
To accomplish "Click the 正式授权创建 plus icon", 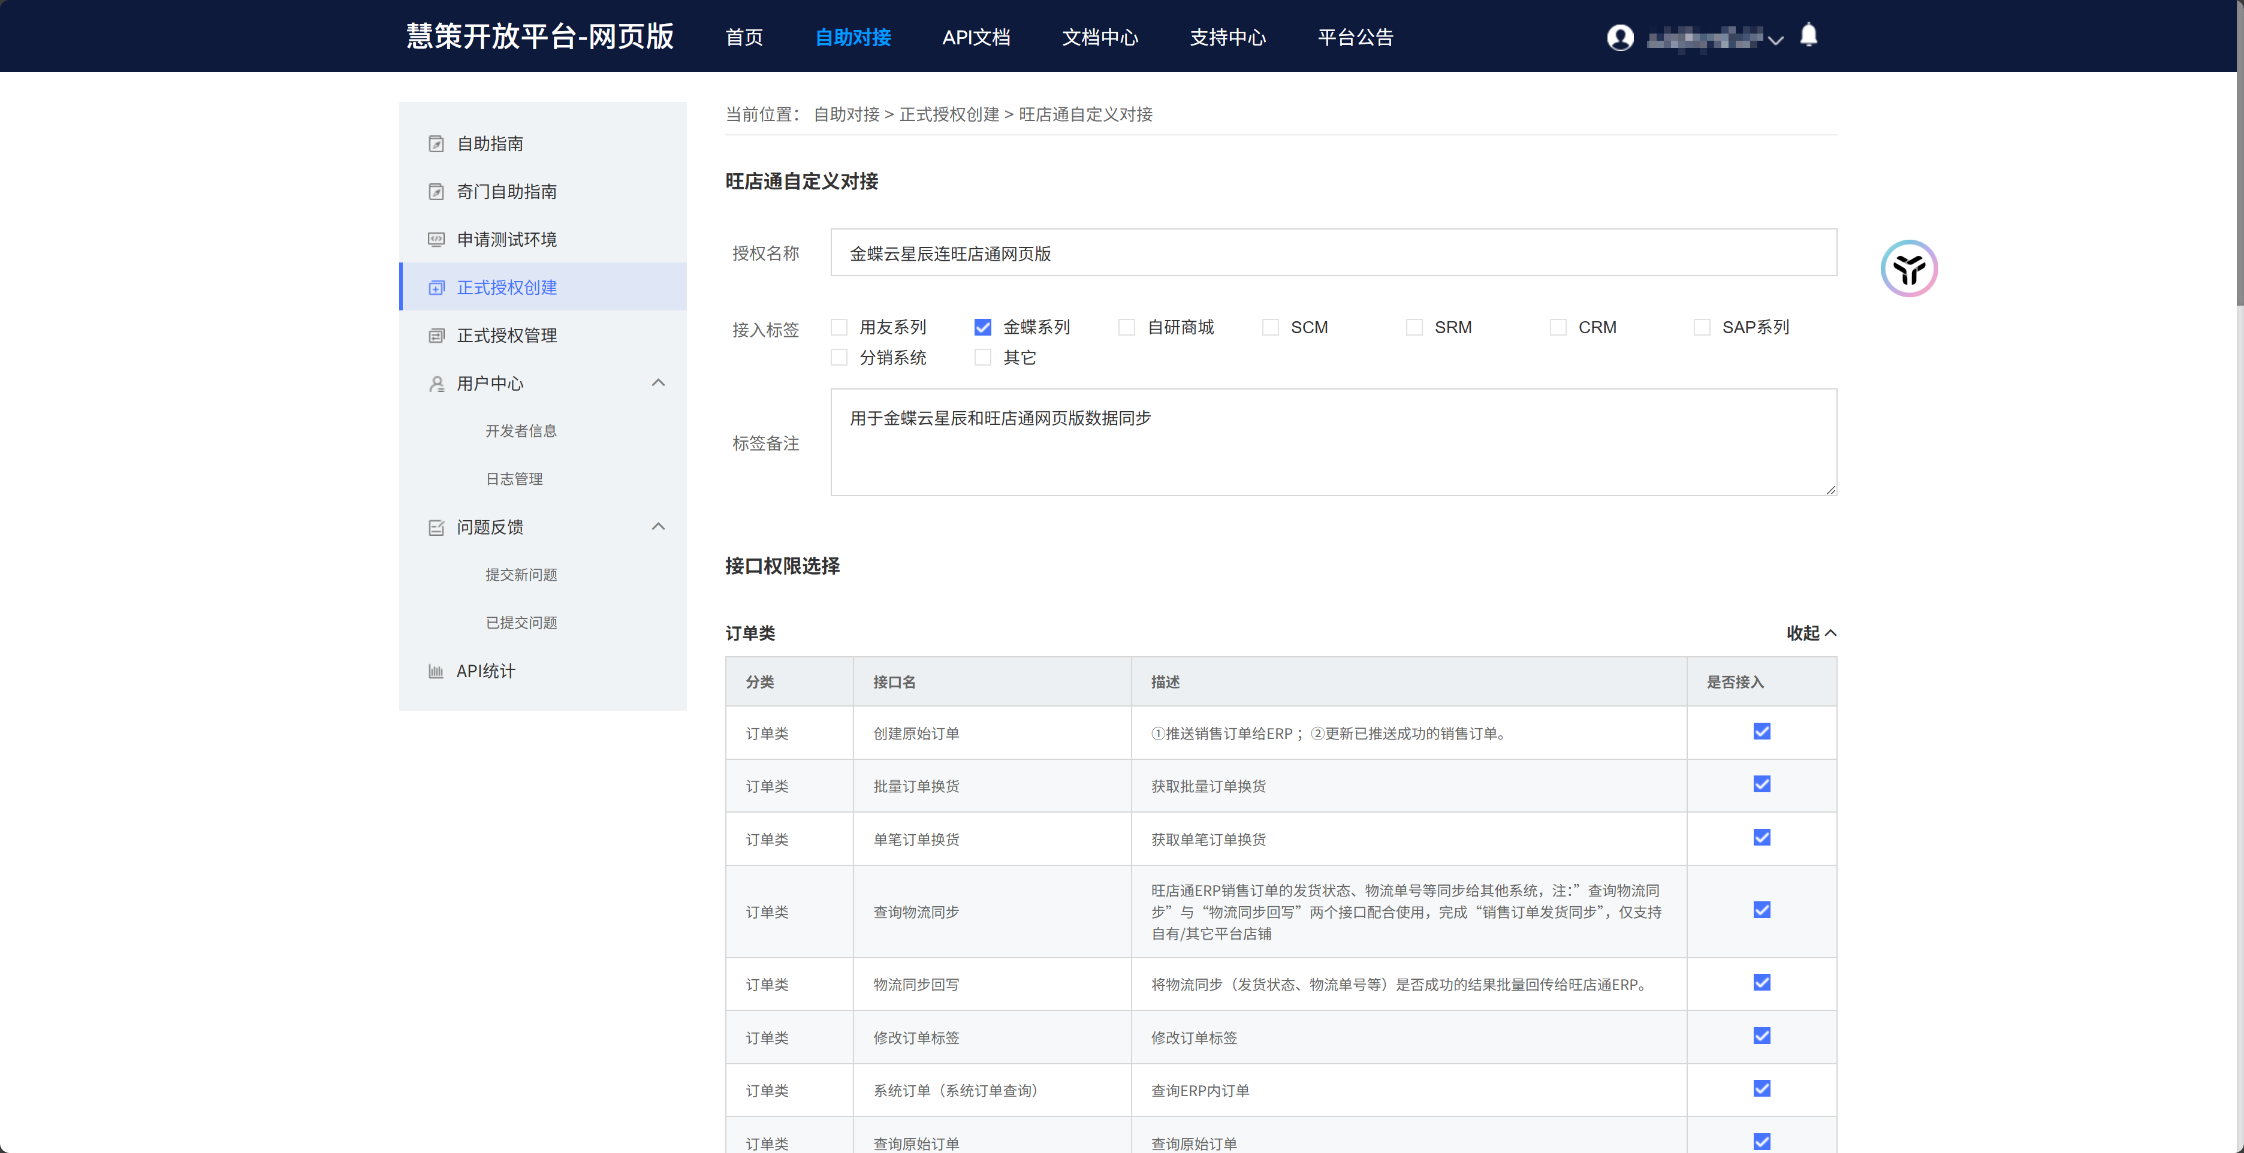I will [436, 288].
